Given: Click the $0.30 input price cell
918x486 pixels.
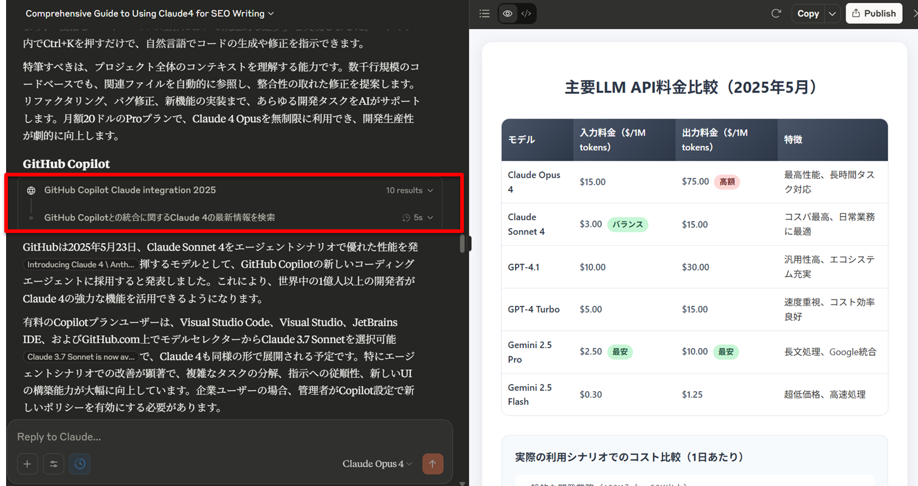Looking at the screenshot, I should [x=591, y=394].
